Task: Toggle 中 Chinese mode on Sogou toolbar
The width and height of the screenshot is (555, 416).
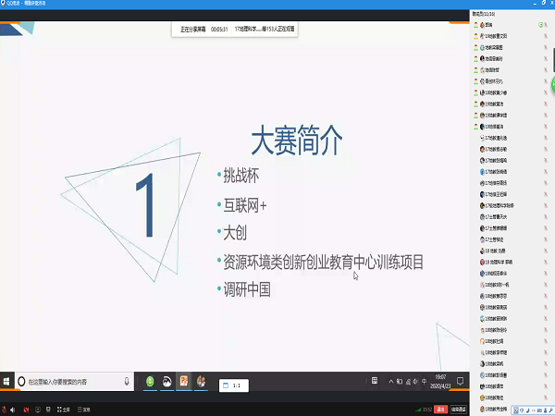Action: click(x=522, y=410)
